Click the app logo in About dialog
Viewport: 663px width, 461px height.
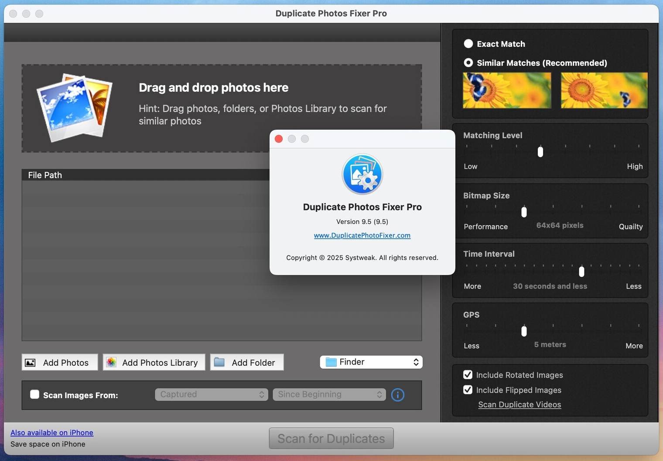[x=362, y=174]
